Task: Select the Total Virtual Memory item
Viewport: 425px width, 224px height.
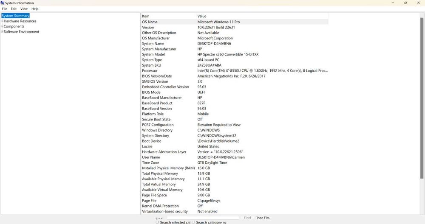Action: (x=159, y=184)
